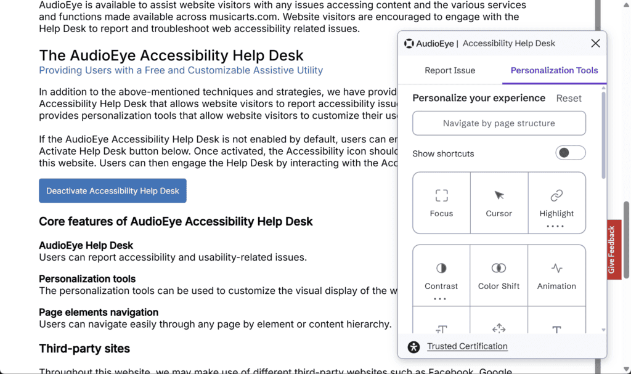Click the accessibility person icon near Trusted Certification

(414, 346)
